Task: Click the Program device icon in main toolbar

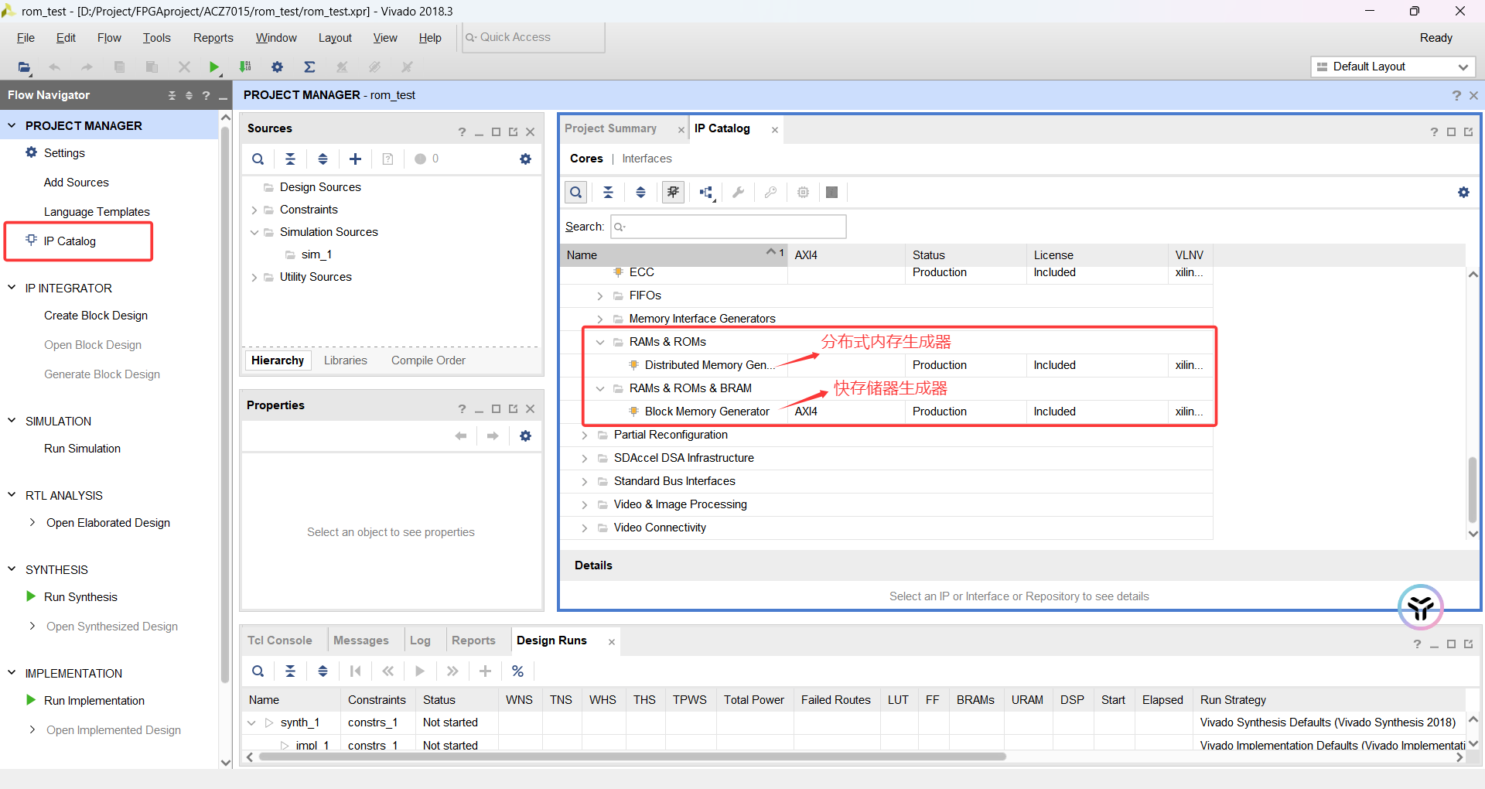Action: pyautogui.click(x=245, y=67)
